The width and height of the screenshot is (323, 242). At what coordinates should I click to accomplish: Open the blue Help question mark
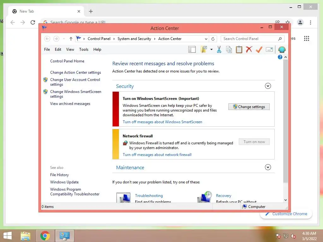(x=280, y=57)
